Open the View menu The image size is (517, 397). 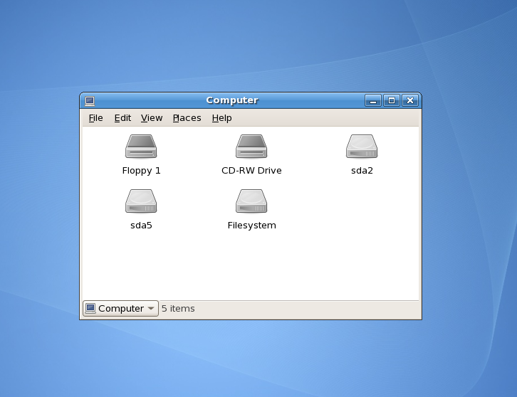tap(152, 118)
